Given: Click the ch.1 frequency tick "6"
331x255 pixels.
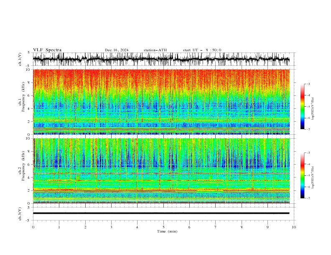Looking at the screenshot, I should (29, 96).
